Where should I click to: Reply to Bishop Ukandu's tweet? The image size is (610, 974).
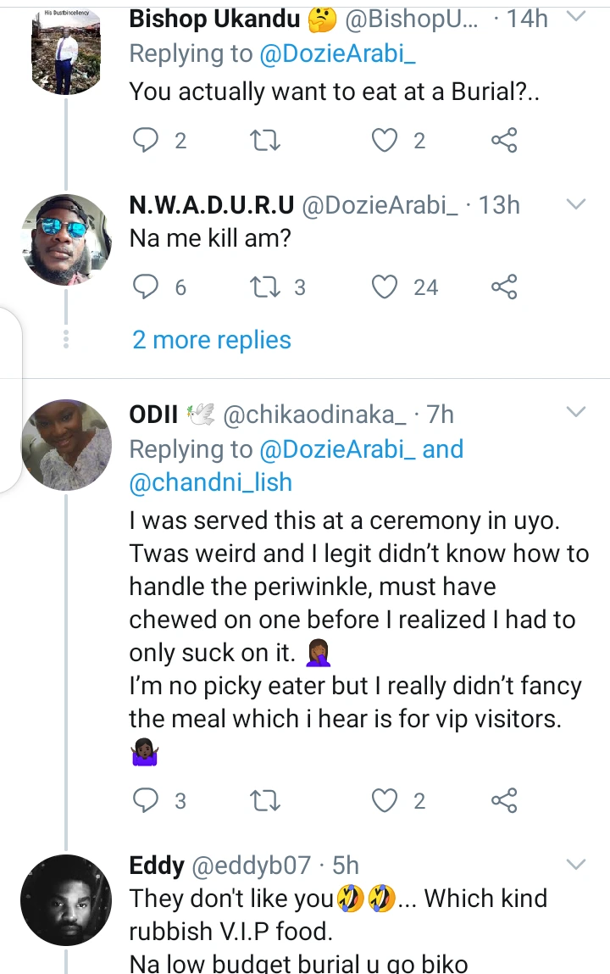pos(147,141)
